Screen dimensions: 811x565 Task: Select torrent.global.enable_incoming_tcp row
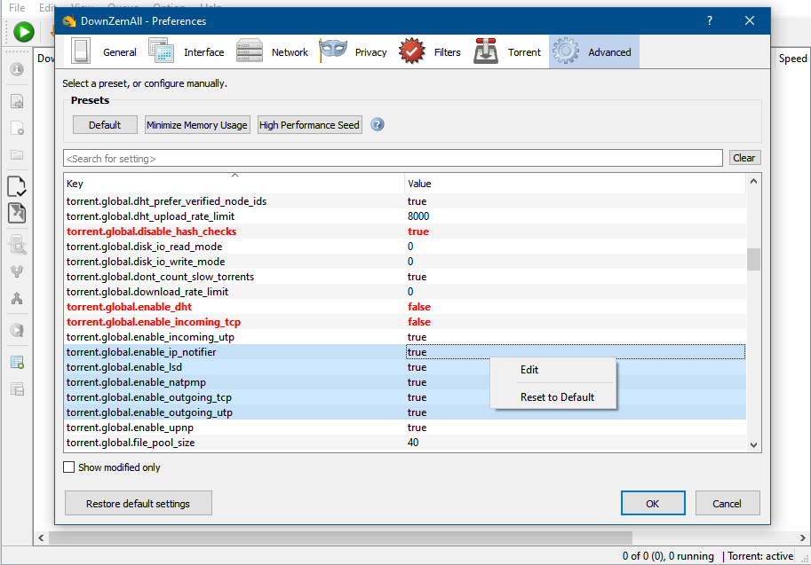tap(405, 322)
